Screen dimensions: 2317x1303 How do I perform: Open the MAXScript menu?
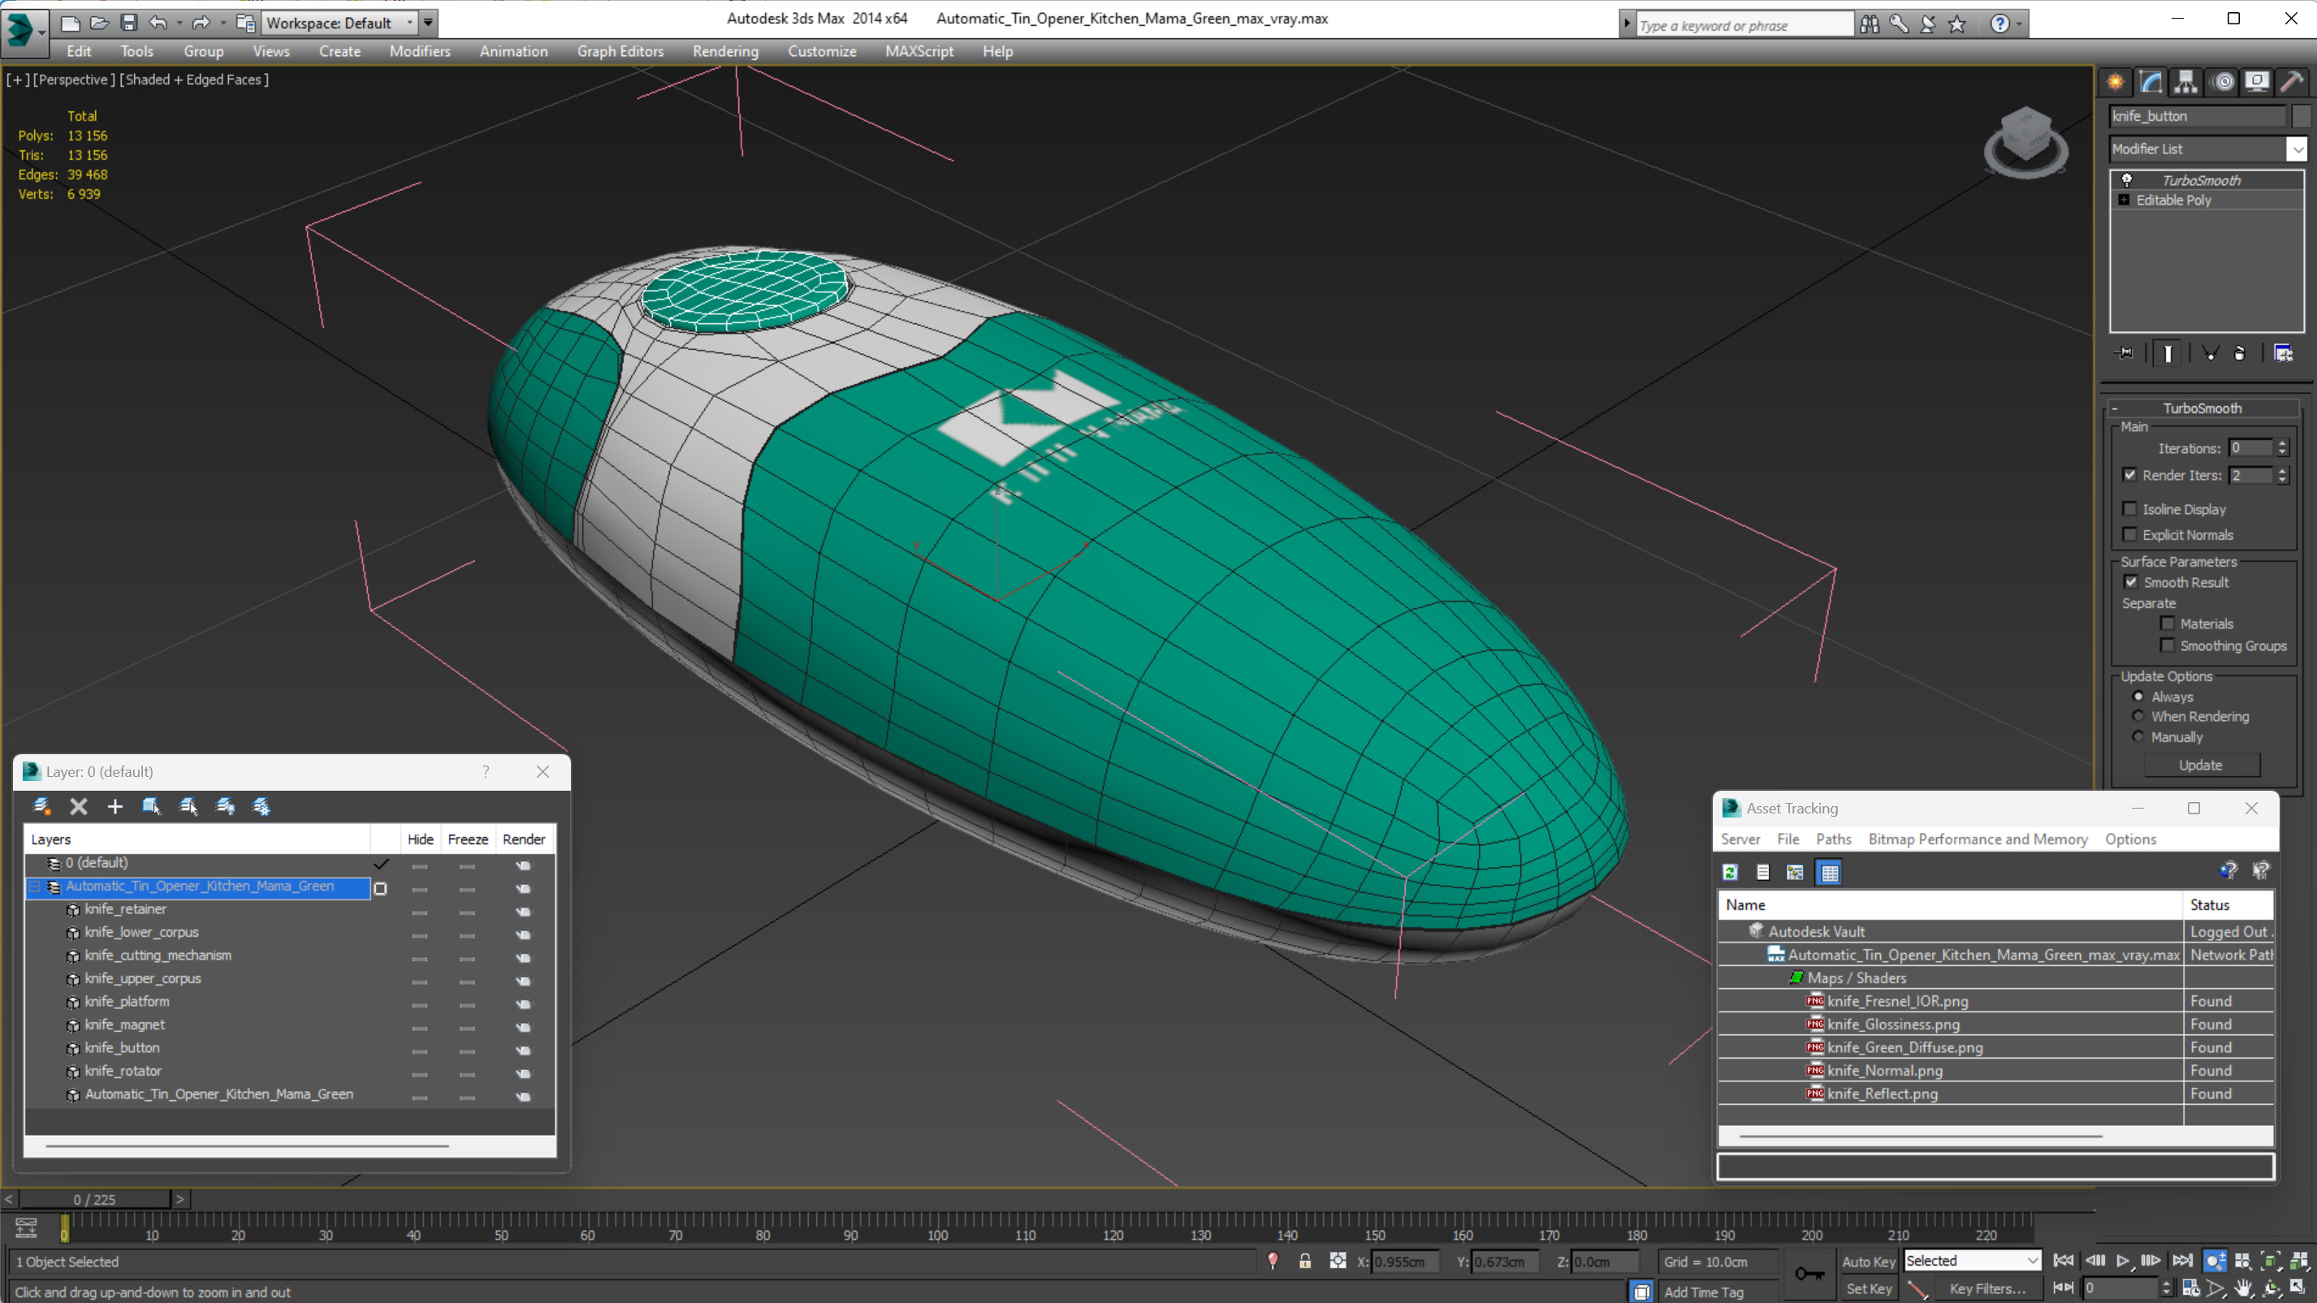pos(919,51)
